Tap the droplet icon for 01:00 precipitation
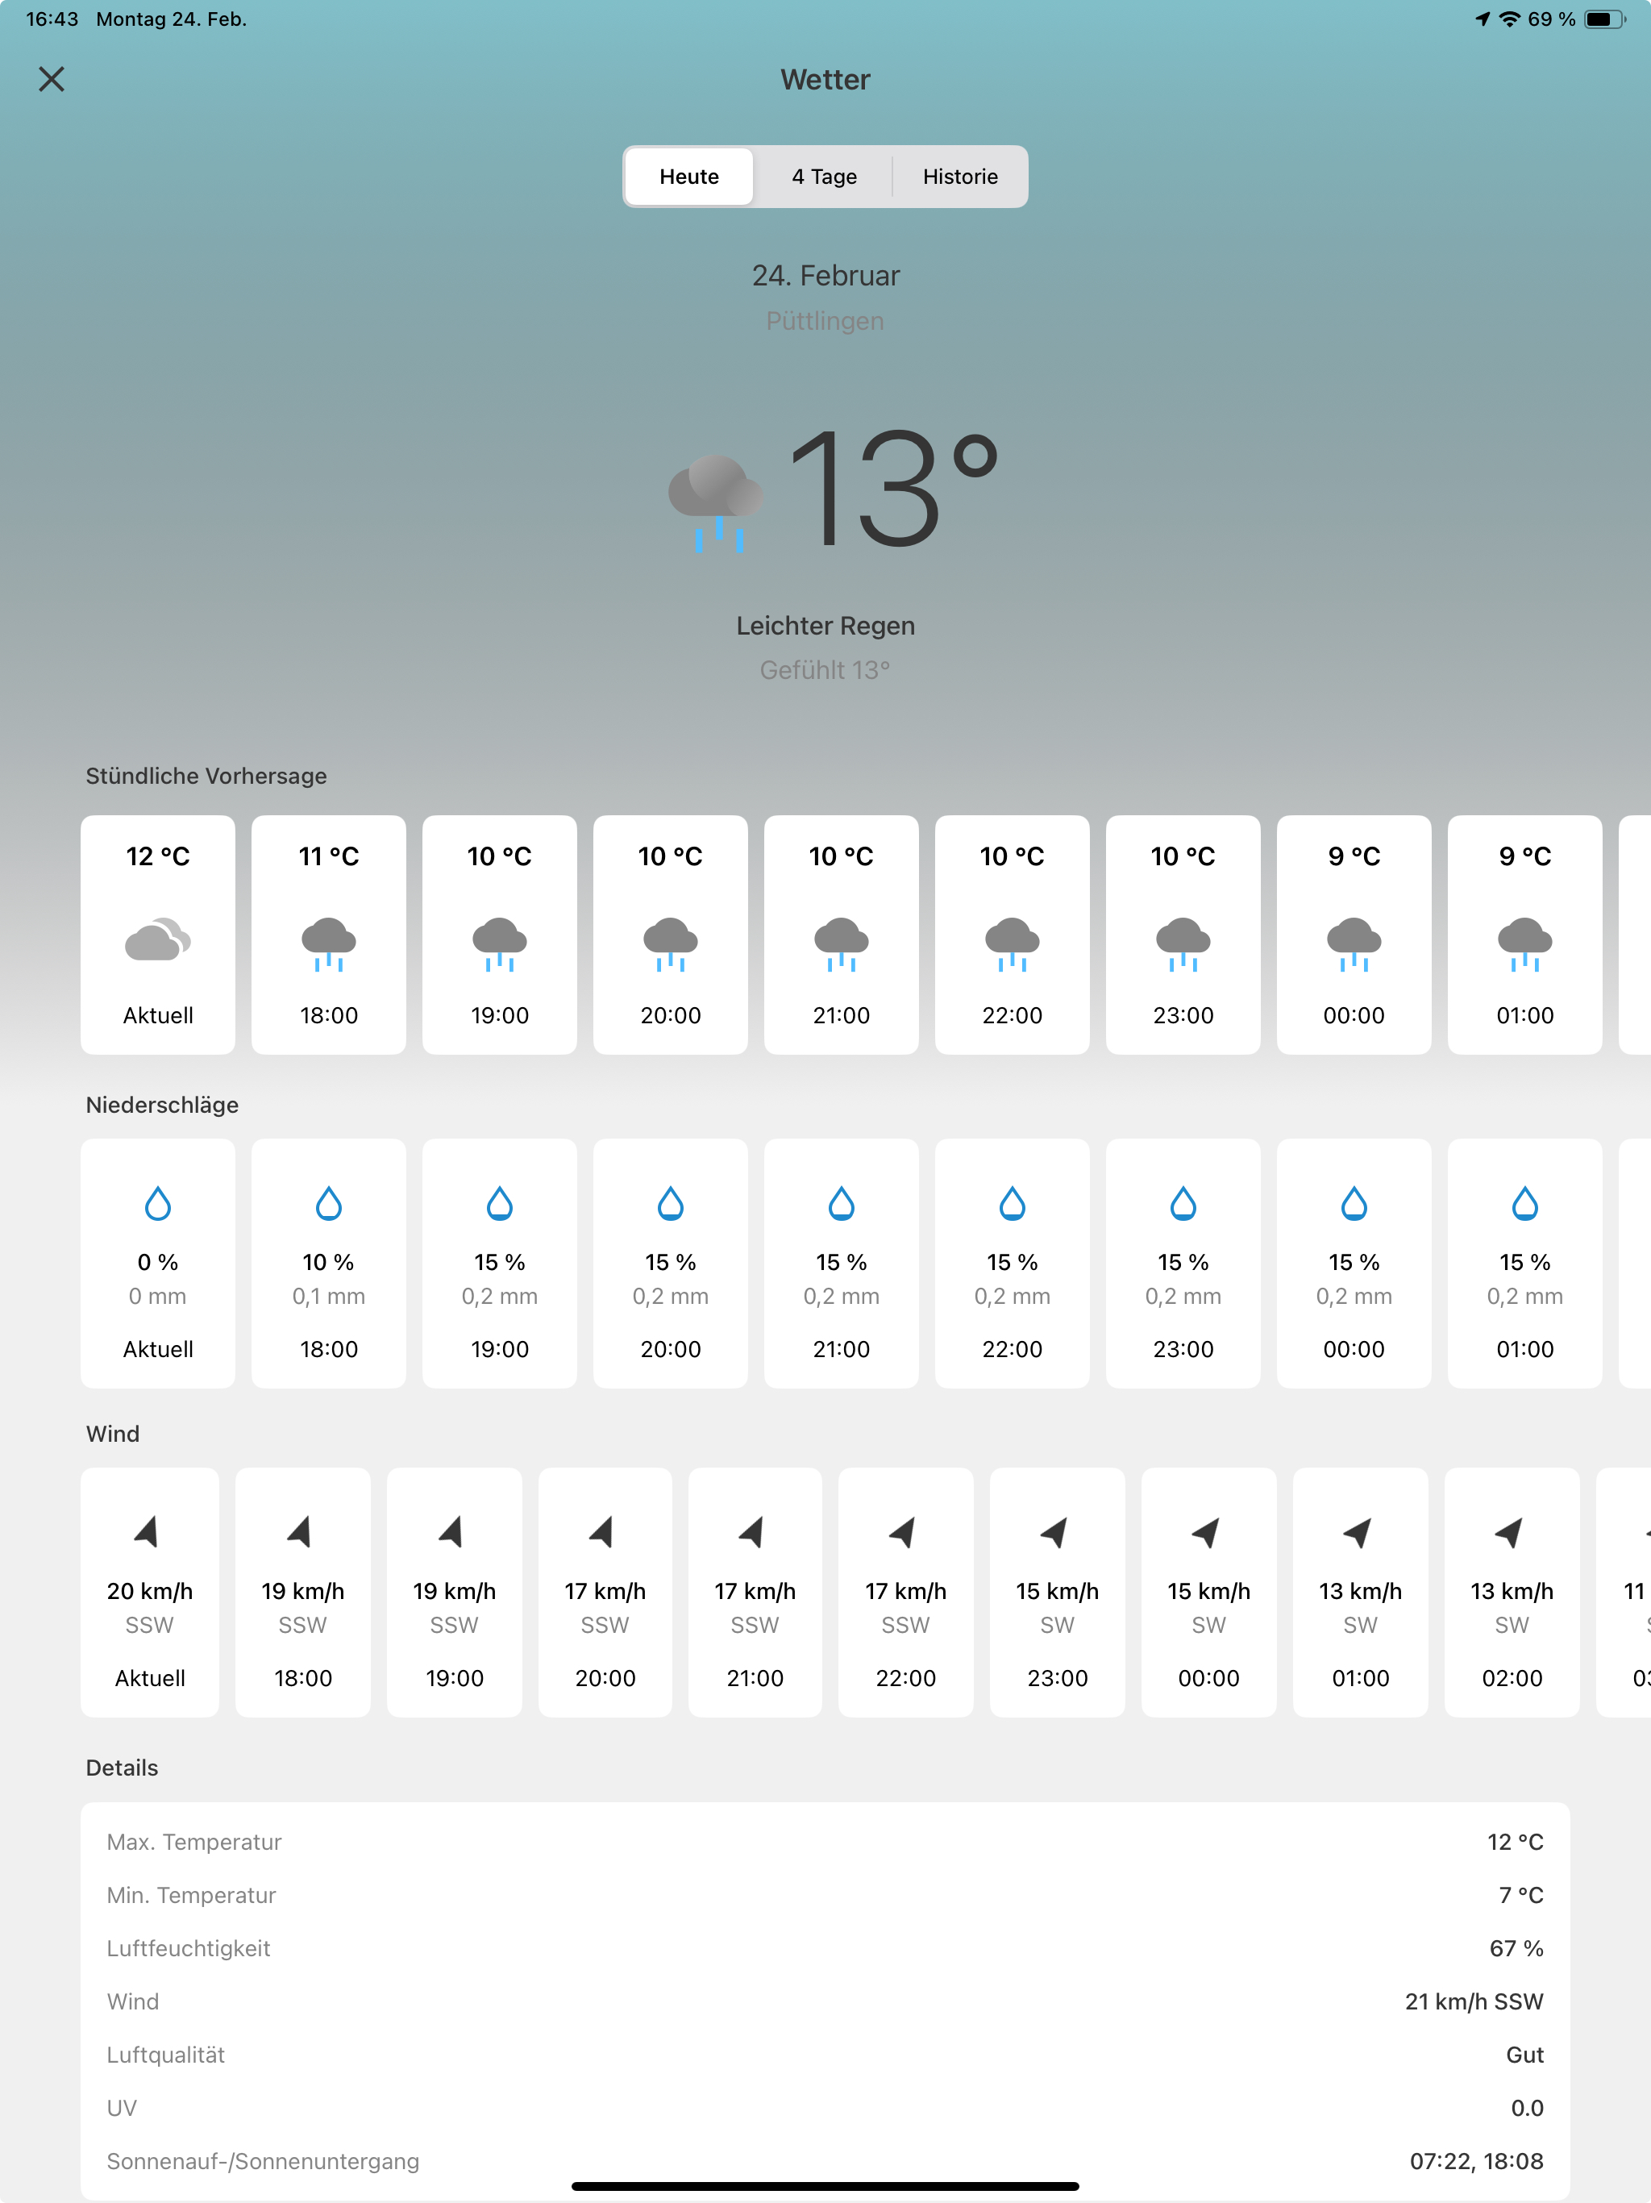1651x2203 pixels. click(1524, 1203)
